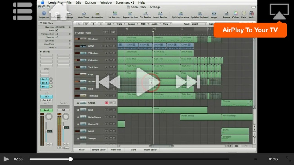Skip to next video overlay button
The width and height of the screenshot is (294, 165).
(x=188, y=82)
